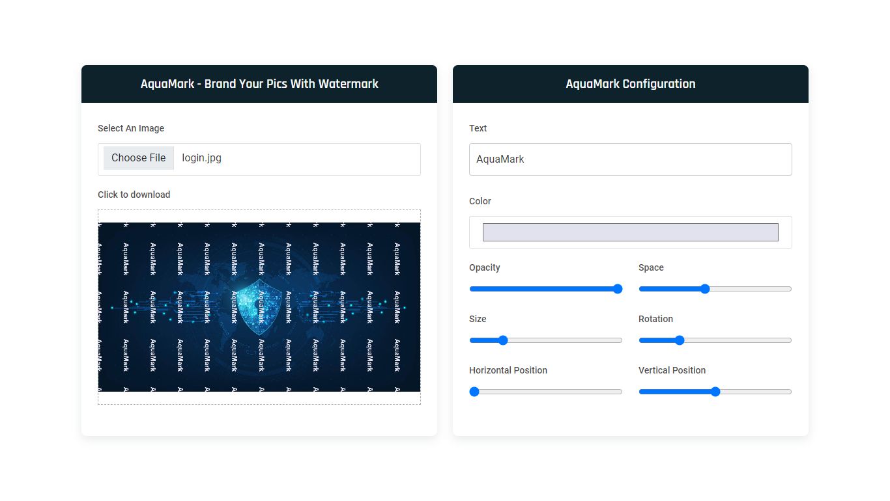Click the "Space" label
Viewport: 890px width, 501px height.
tap(652, 267)
